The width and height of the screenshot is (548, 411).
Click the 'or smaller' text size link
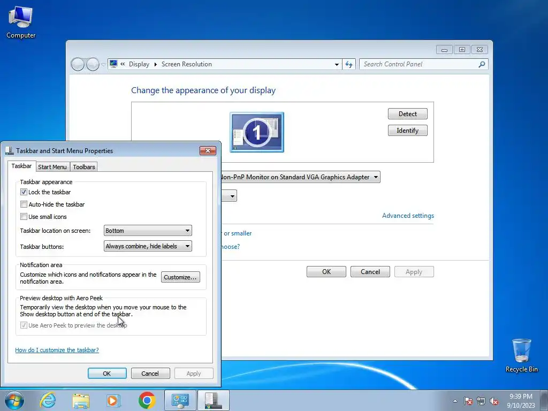(x=238, y=233)
